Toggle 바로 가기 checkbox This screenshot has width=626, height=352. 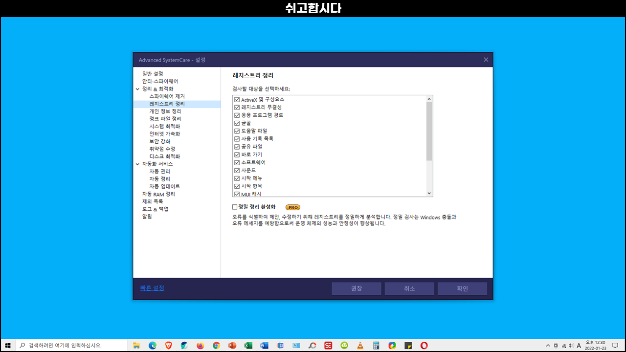click(237, 154)
